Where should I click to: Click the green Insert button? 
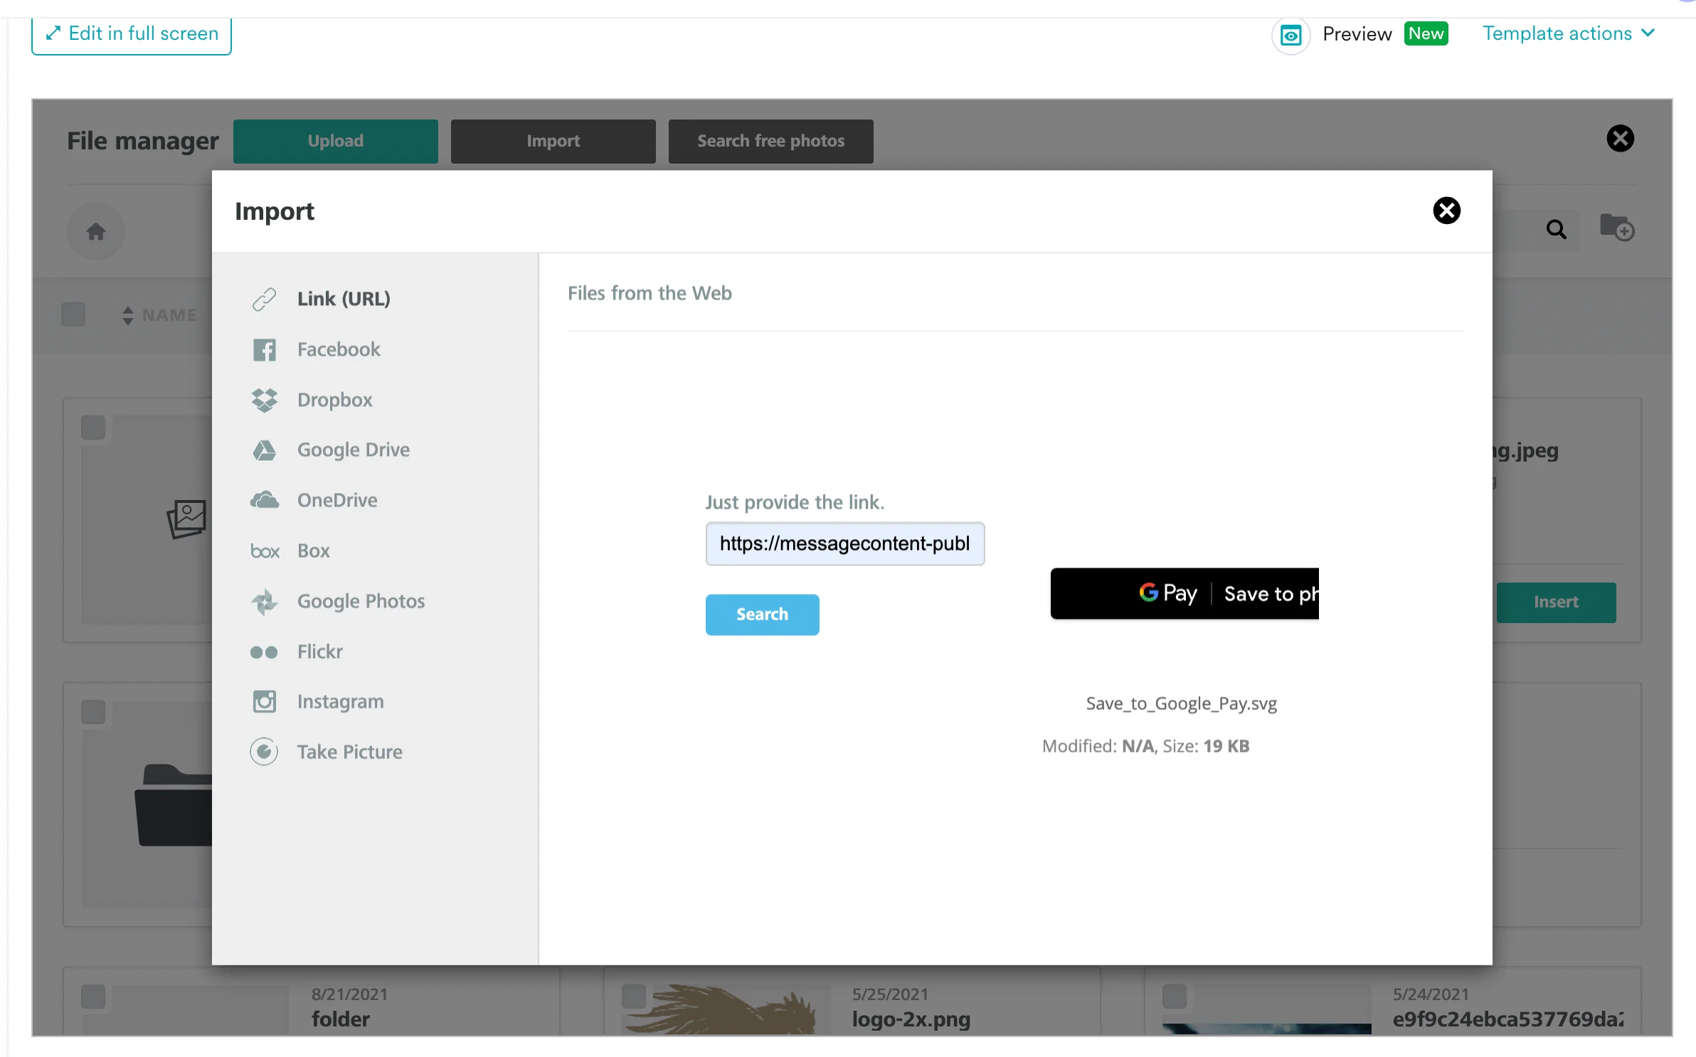point(1556,602)
